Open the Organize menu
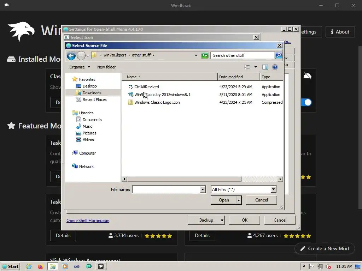This screenshot has height=271, width=362. (80, 67)
